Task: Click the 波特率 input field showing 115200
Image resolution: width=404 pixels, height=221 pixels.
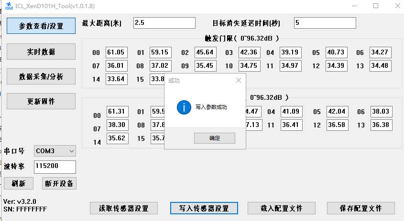Action: pos(55,167)
